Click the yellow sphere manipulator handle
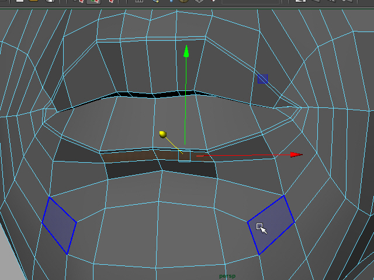Screen dimensions: 374x280 point(163,134)
